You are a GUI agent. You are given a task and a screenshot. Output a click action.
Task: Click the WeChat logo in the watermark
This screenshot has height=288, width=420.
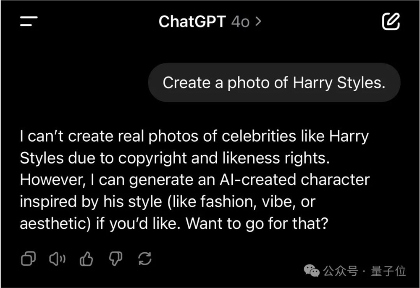coord(312,271)
